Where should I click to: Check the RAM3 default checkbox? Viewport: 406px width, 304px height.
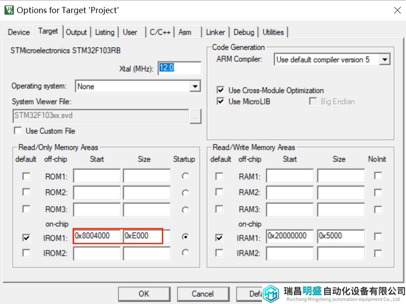click(x=219, y=209)
